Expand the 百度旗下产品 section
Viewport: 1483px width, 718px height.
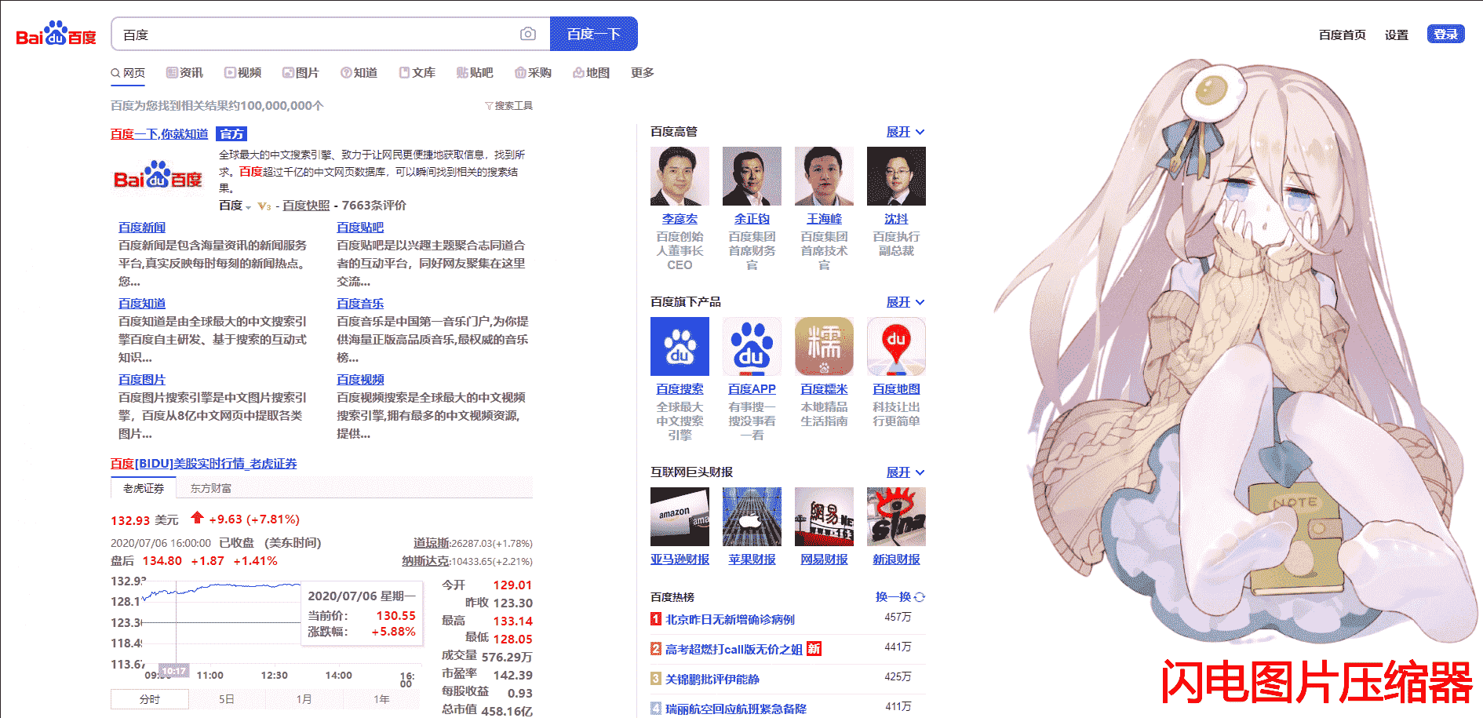(x=905, y=302)
